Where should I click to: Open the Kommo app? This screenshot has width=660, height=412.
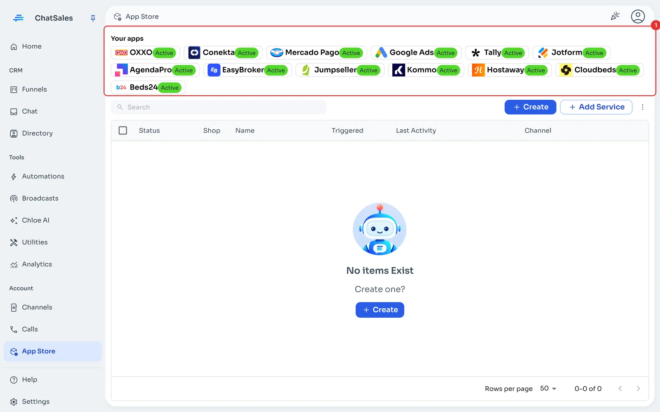pos(426,70)
